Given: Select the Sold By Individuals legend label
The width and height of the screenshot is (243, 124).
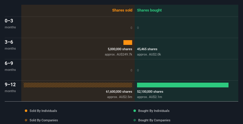Looking at the screenshot, I should (x=43, y=111).
